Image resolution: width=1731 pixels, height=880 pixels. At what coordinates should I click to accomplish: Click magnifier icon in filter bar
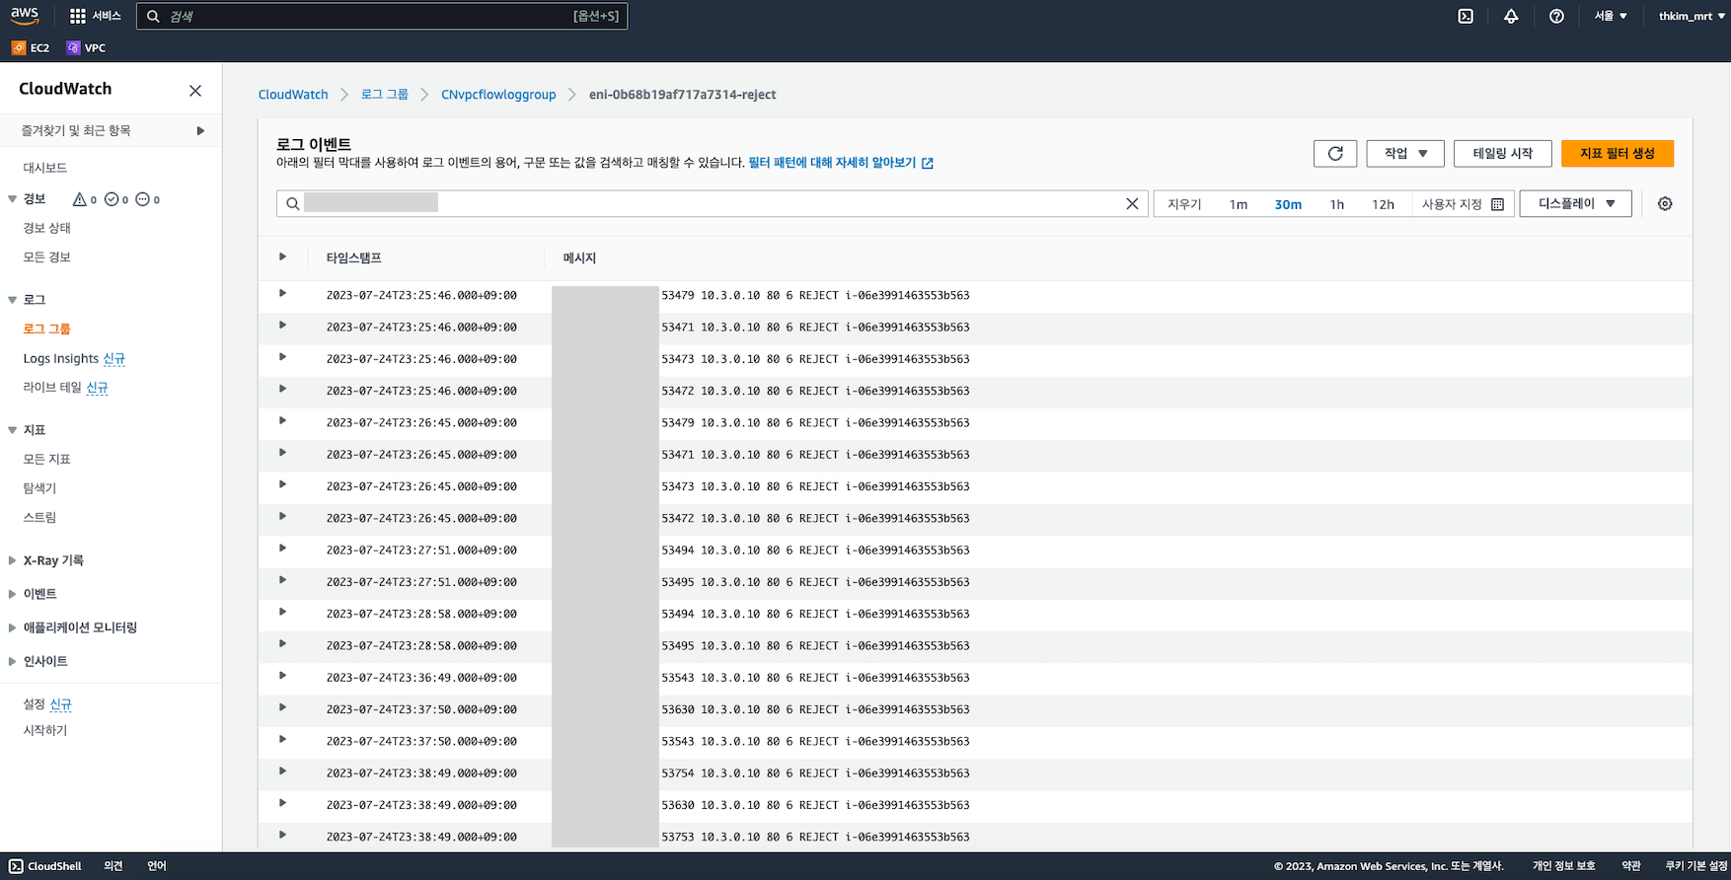(x=293, y=203)
